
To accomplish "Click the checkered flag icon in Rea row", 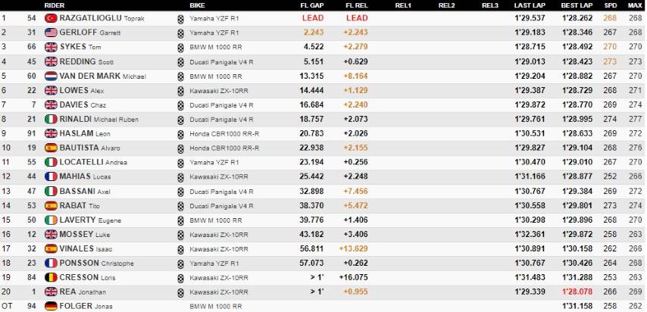I will click(x=181, y=292).
